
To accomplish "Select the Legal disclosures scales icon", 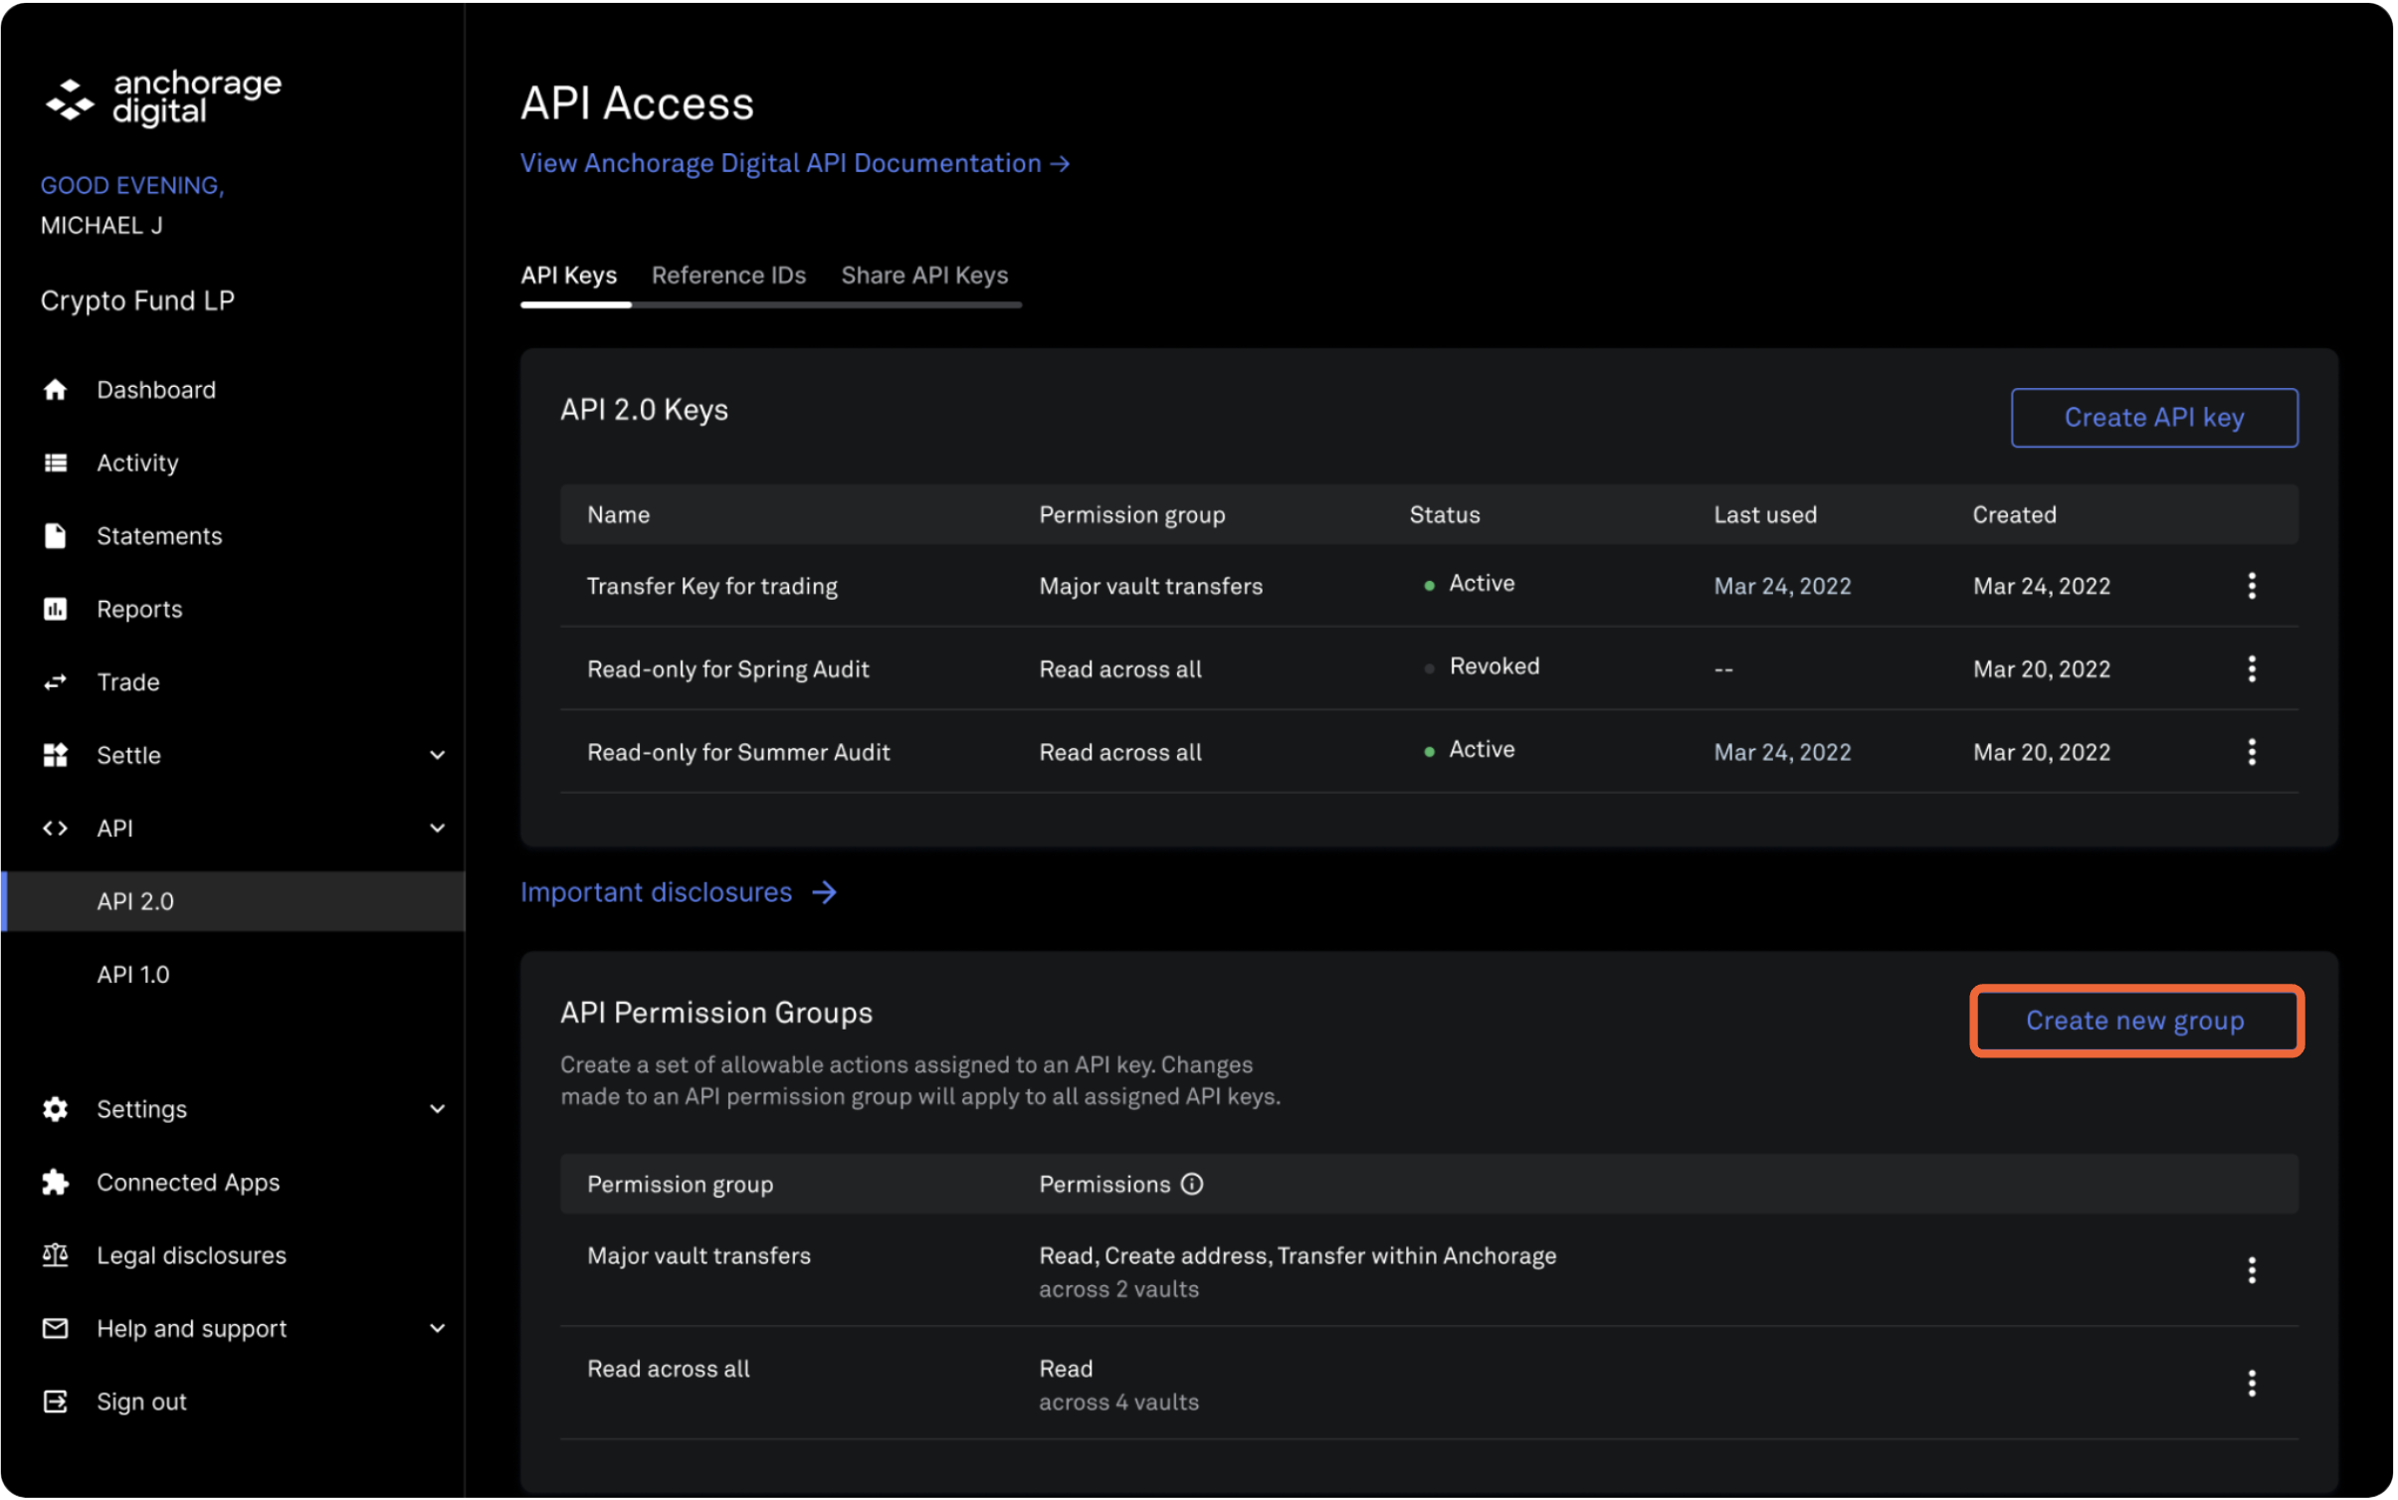I will point(56,1254).
